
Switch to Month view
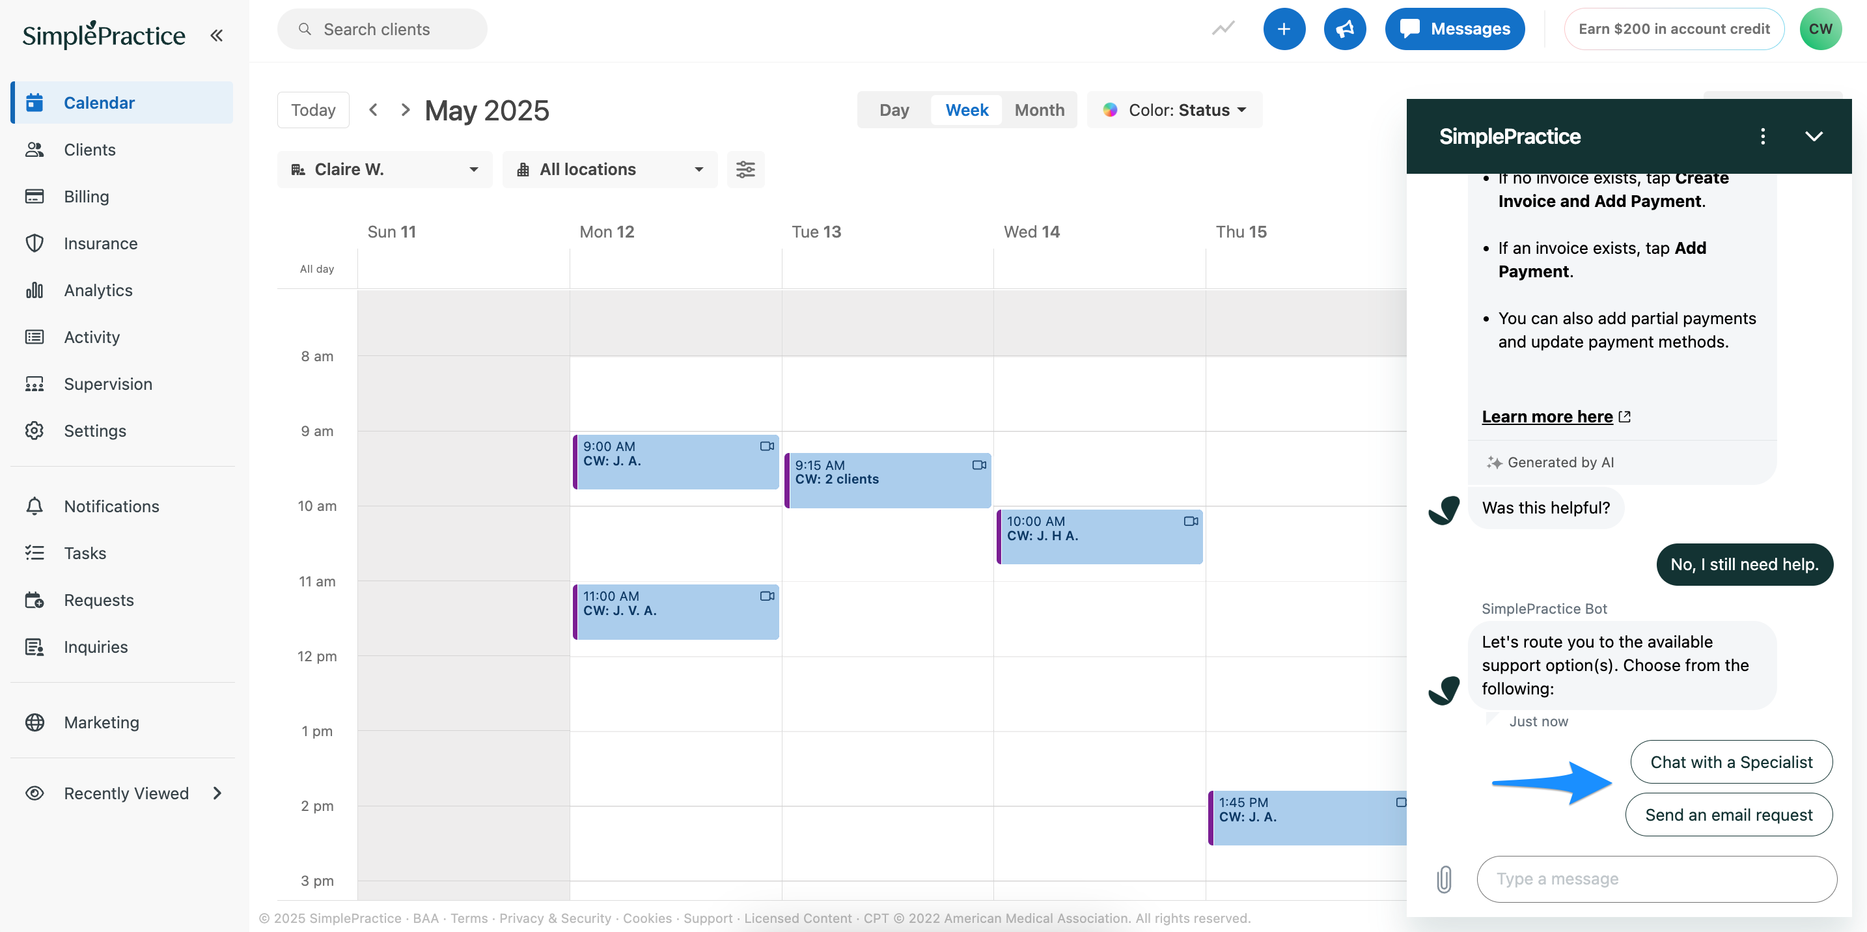click(x=1038, y=109)
